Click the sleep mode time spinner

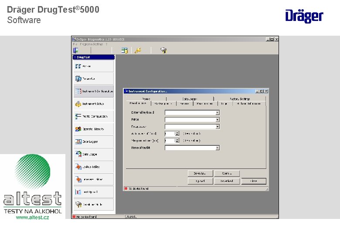(177, 141)
